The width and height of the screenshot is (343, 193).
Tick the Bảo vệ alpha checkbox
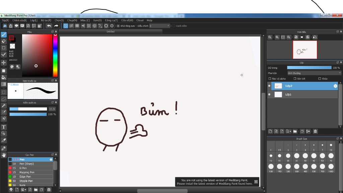270,78
